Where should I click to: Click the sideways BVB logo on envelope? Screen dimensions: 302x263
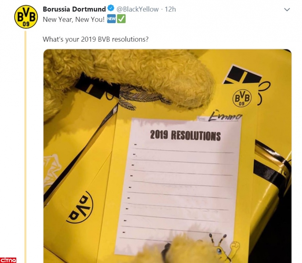(80, 207)
